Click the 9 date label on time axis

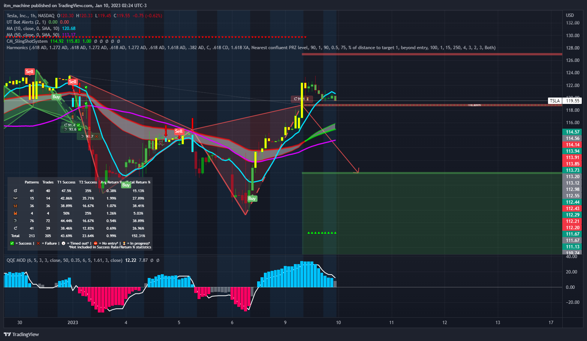(x=285, y=323)
